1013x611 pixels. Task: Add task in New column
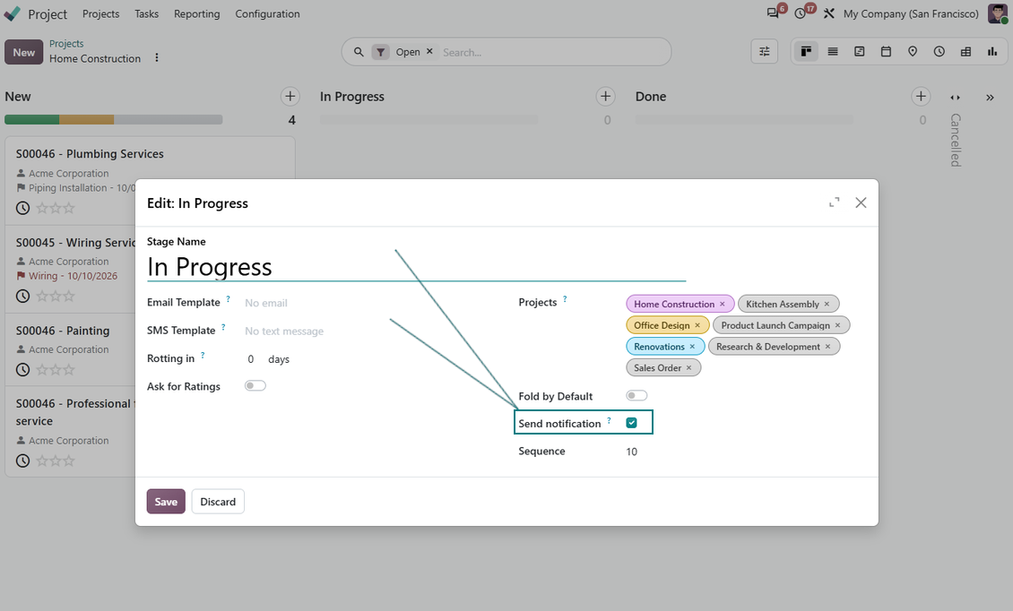(x=290, y=96)
